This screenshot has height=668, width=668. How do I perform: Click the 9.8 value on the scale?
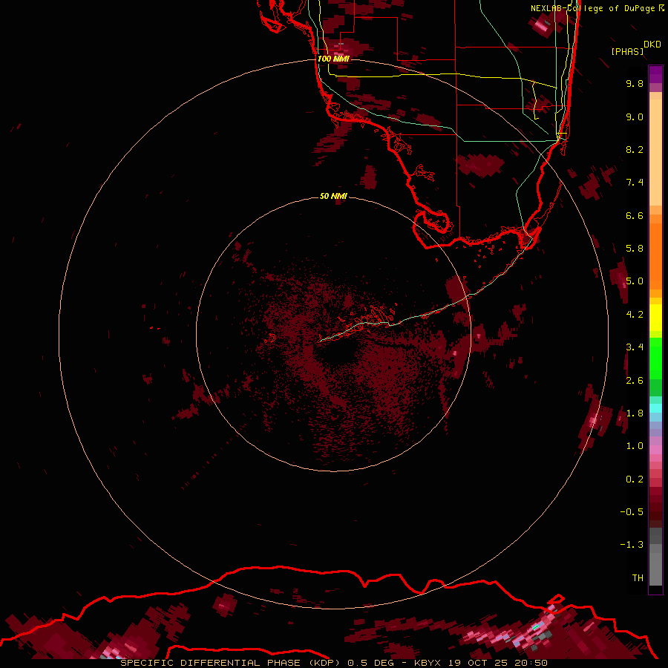[x=635, y=83]
